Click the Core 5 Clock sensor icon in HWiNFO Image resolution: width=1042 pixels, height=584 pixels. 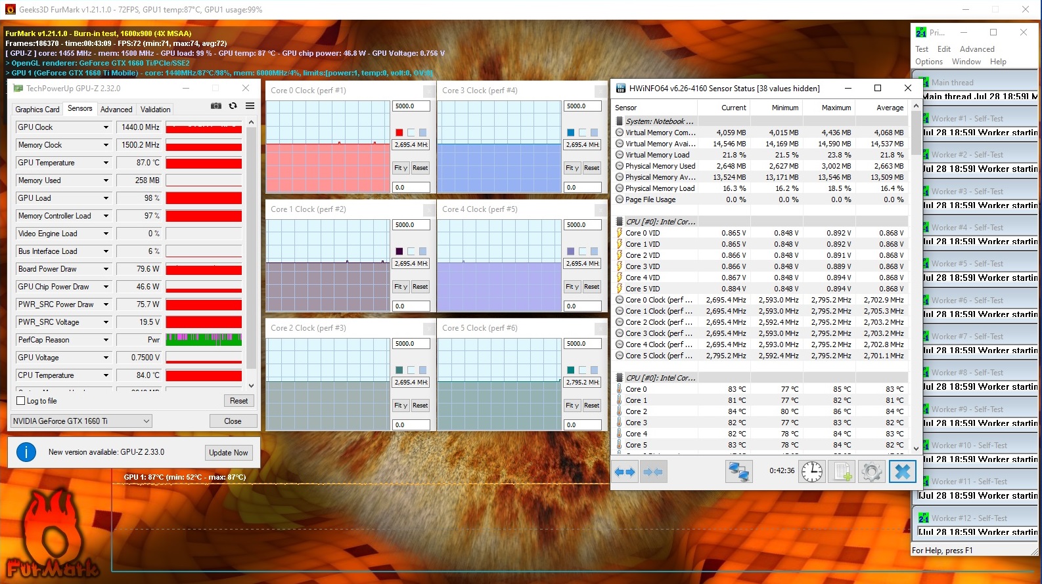(619, 356)
